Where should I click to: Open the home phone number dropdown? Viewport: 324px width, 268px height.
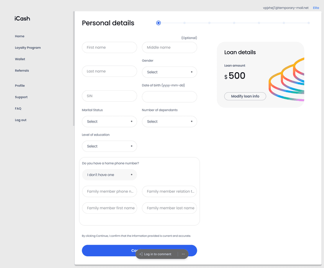109,175
